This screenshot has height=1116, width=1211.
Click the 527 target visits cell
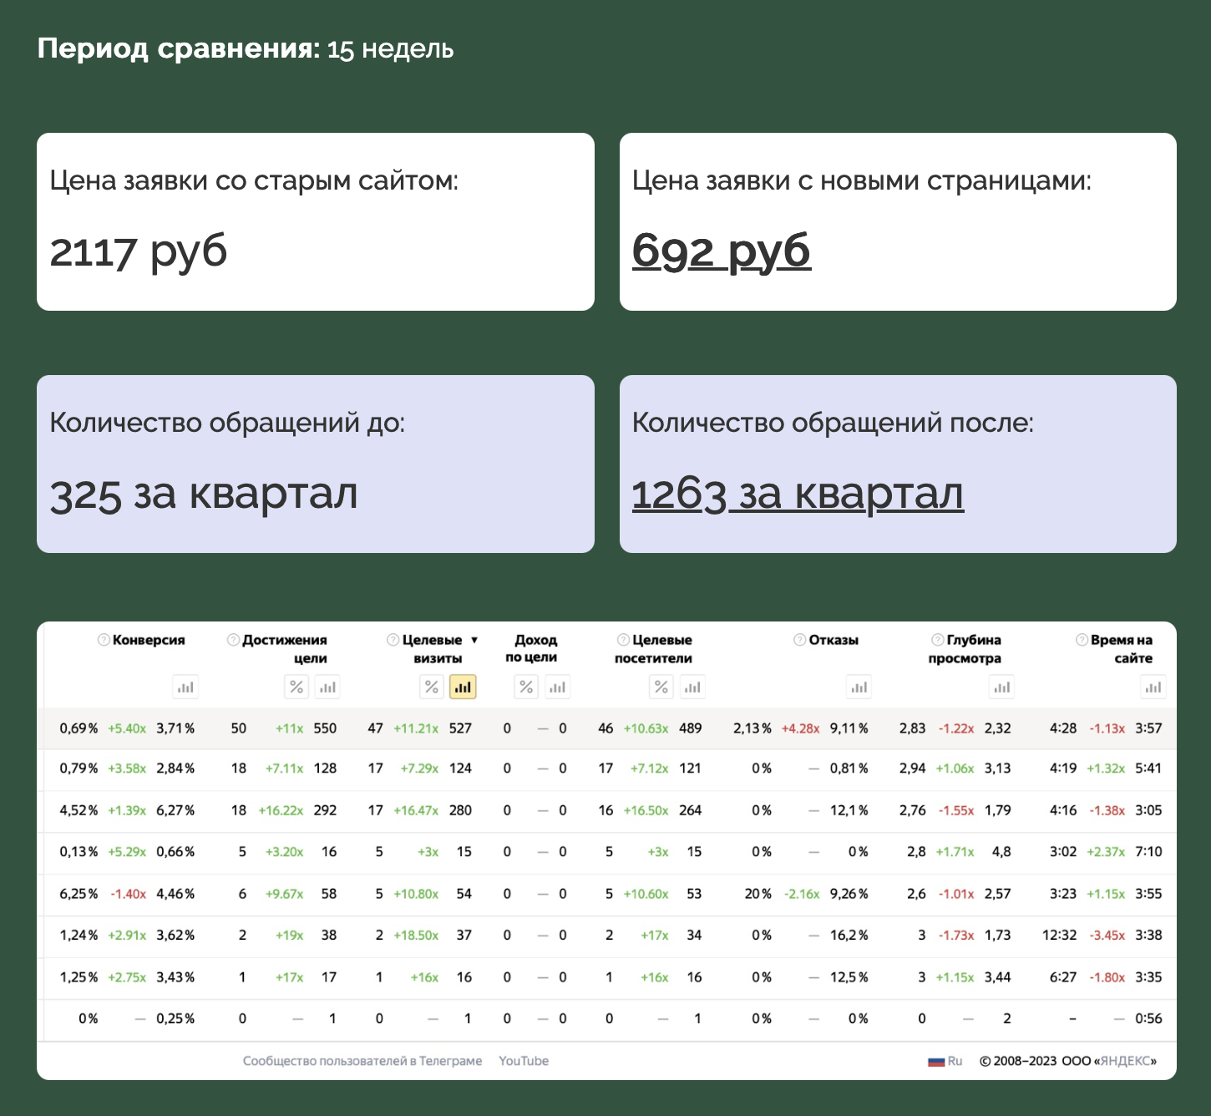tap(460, 728)
